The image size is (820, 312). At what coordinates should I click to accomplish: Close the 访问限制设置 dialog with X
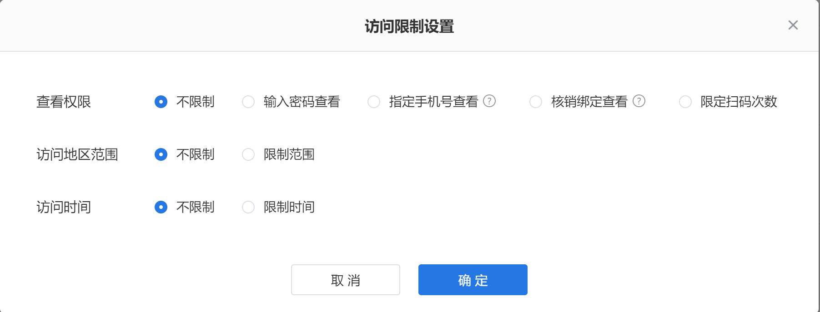pos(793,25)
